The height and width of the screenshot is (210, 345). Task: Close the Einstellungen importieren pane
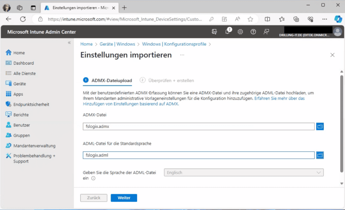coord(333,55)
